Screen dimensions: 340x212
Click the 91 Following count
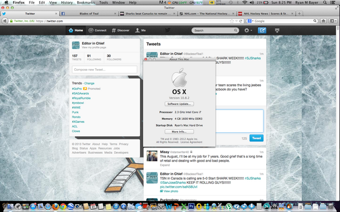point(94,57)
